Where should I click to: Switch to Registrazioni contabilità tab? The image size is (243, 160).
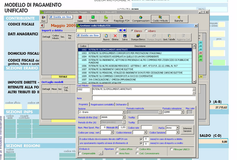tap(102, 105)
